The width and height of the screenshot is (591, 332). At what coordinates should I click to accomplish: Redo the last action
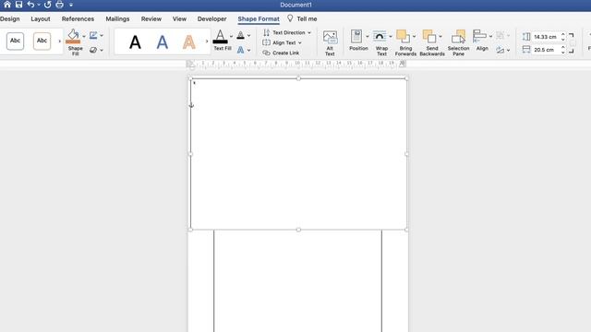tap(47, 5)
